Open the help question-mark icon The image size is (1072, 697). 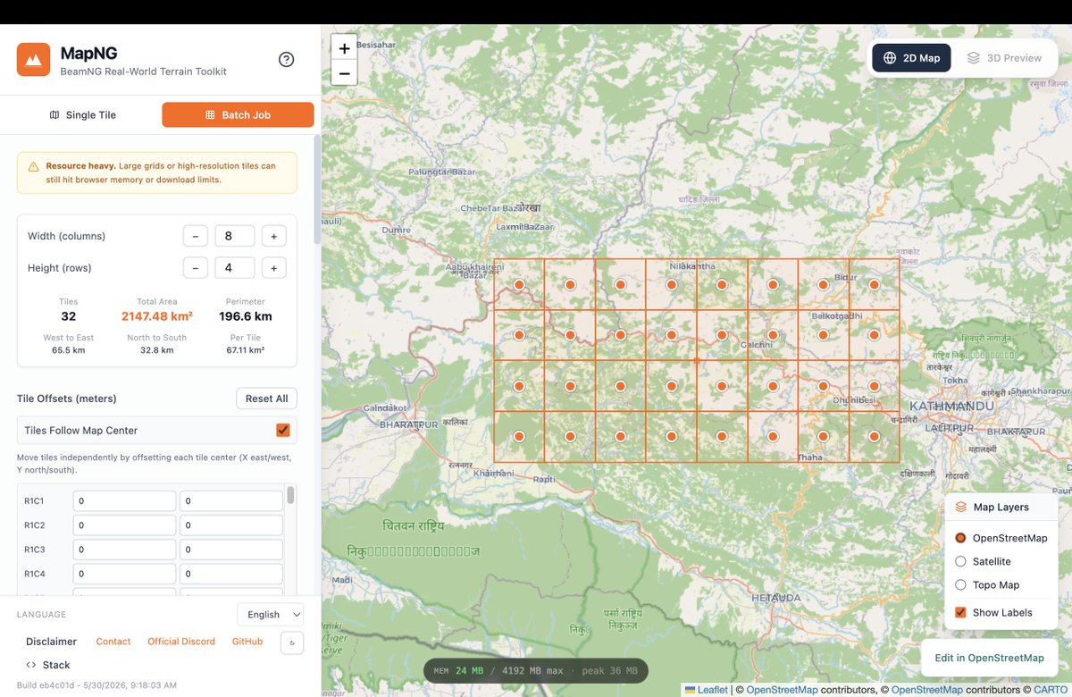286,60
